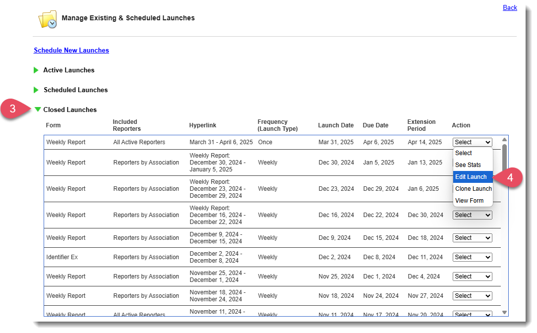Click 'All Active Reporters' in first row
The width and height of the screenshot is (537, 333).
click(x=139, y=142)
